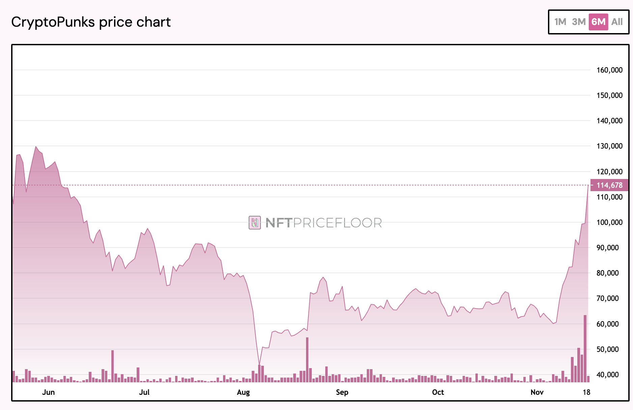
Task: Click the 114,678 current price label
Action: click(x=609, y=185)
